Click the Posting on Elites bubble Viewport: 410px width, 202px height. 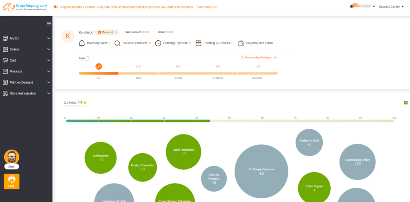[309, 142]
